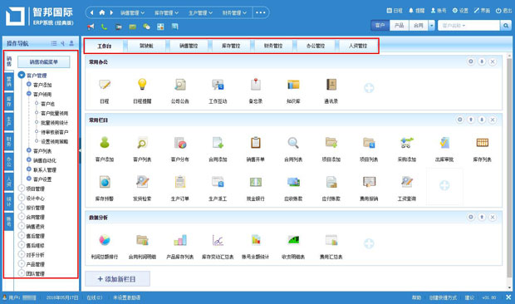Open the 日程提醒 light bulb icon
Viewport: 515px width, 304px height.
142,85
